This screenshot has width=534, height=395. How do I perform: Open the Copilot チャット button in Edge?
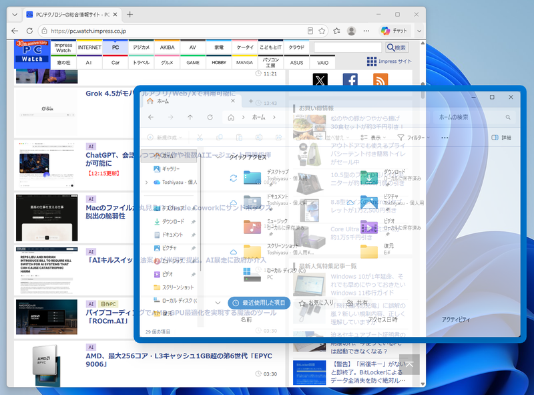[394, 31]
